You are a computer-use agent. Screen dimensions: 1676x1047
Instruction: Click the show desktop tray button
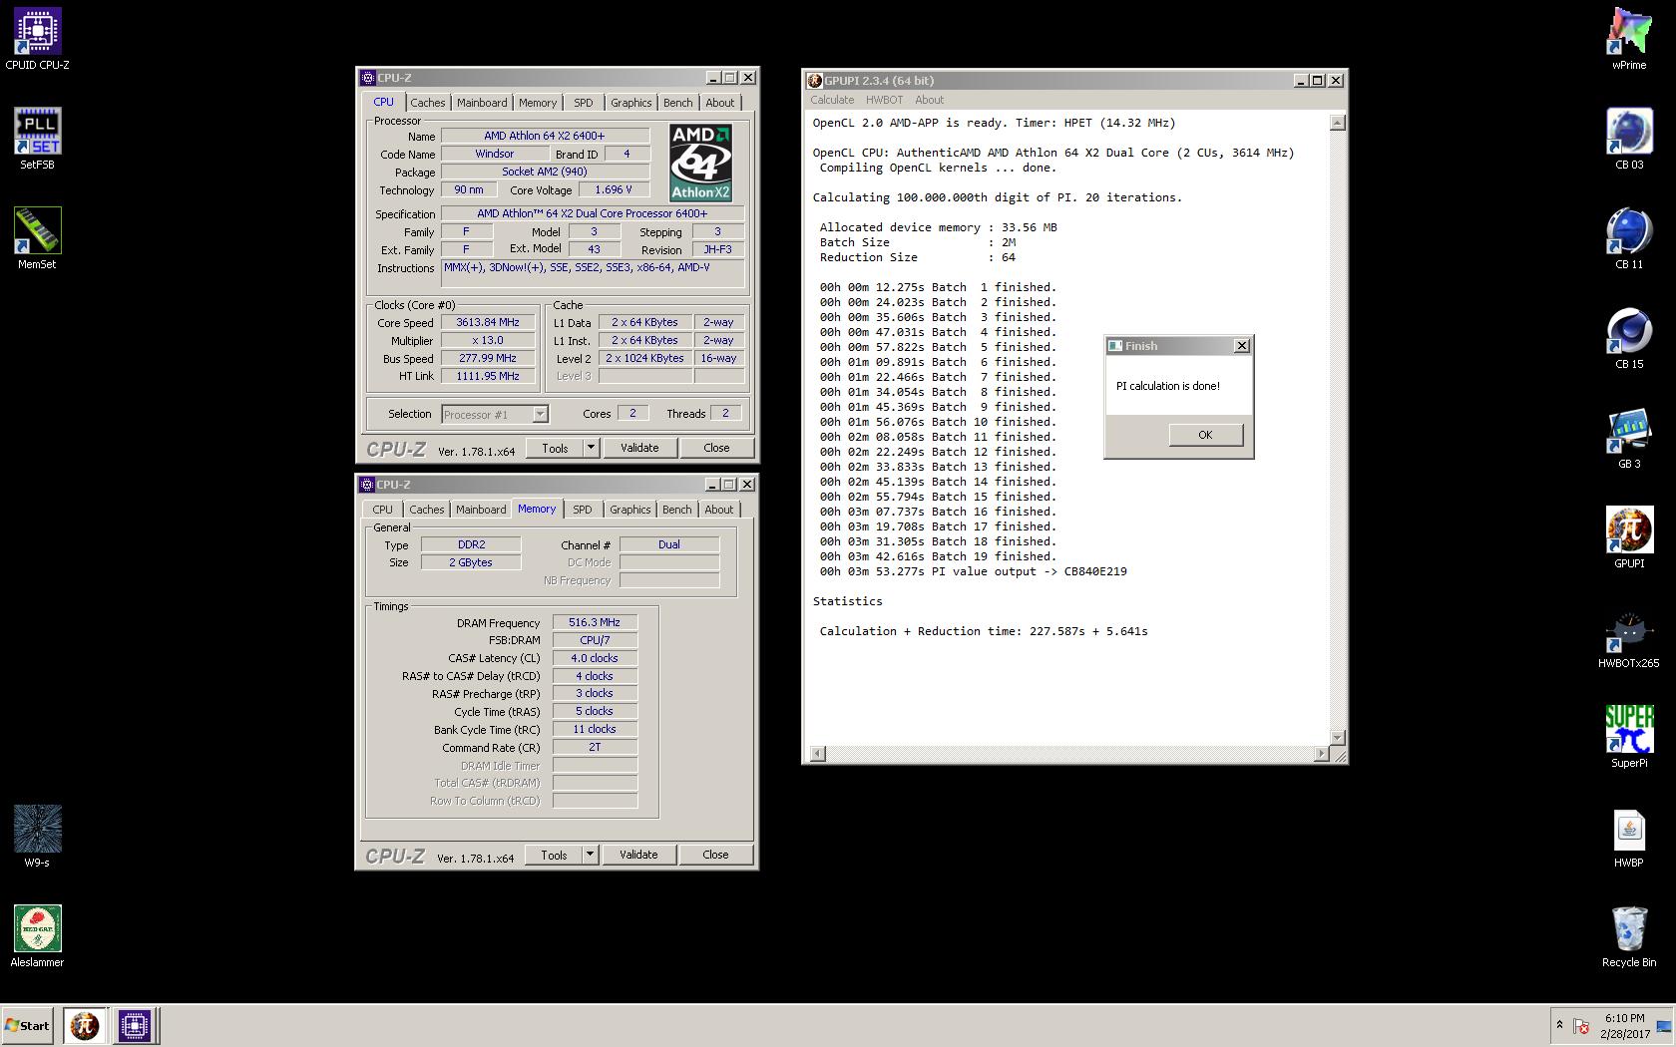[x=1664, y=1026]
